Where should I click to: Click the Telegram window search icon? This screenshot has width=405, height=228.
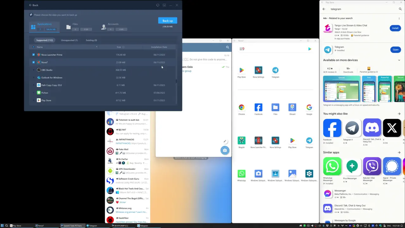(x=227, y=47)
